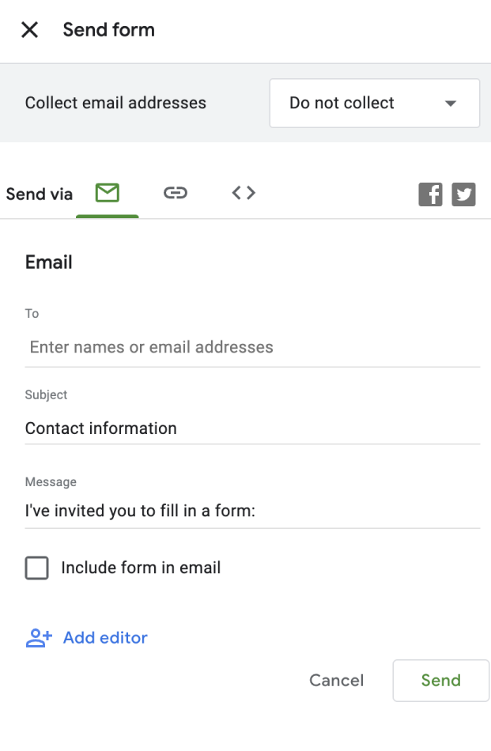Expand the Collect email addresses dropdown arrow
Viewport: 491px width, 751px height.
pyautogui.click(x=451, y=104)
